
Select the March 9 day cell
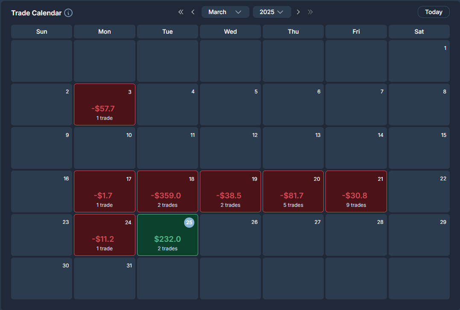[42, 148]
